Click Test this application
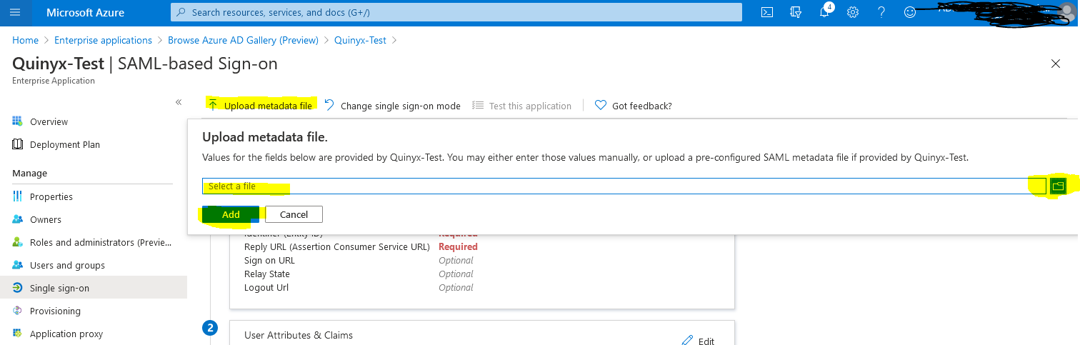This screenshot has width=1080, height=345. pyautogui.click(x=521, y=106)
